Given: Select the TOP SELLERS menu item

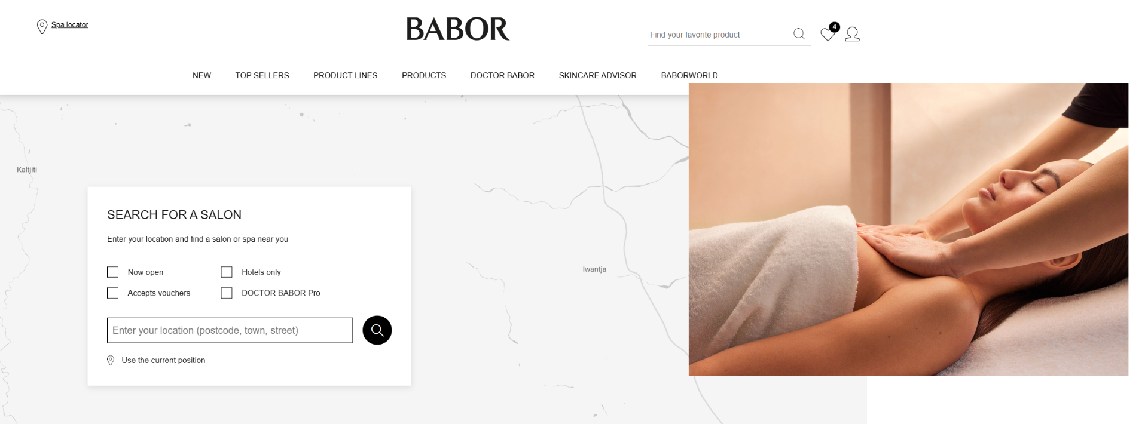Looking at the screenshot, I should point(262,75).
